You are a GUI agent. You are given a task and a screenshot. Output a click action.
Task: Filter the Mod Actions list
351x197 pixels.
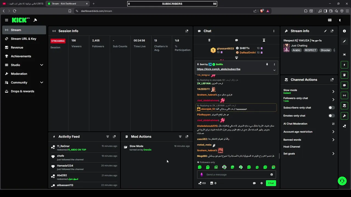180,137
